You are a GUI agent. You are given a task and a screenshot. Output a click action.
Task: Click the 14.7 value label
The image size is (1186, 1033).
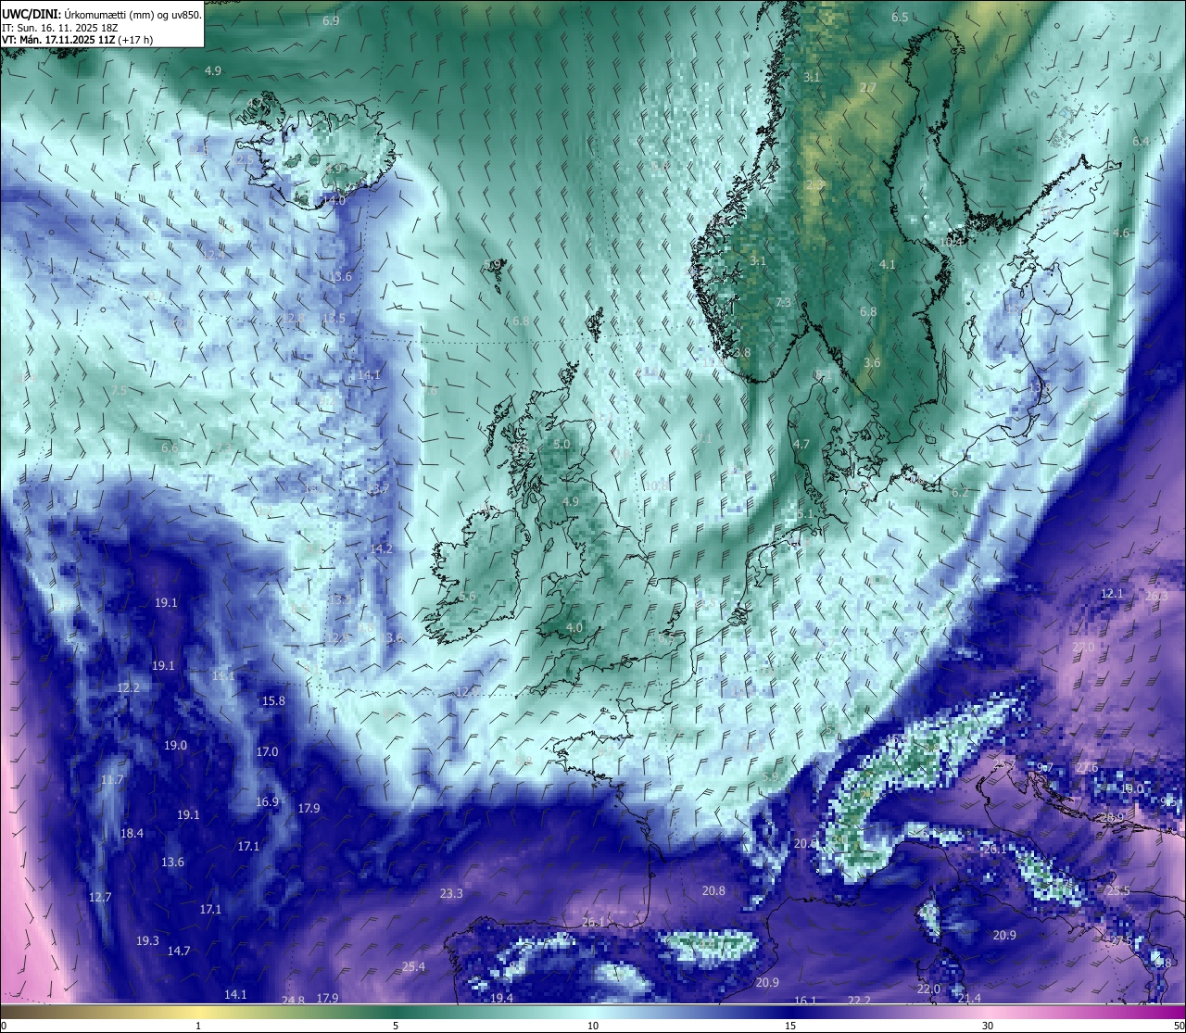179,951
